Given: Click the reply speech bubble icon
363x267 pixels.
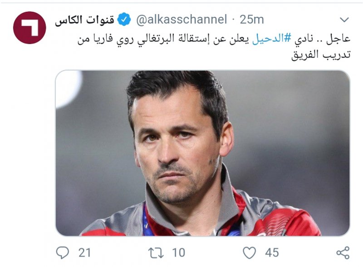Looking at the screenshot, I should (x=63, y=252).
